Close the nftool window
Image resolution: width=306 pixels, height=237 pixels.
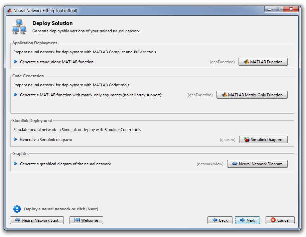291,9
